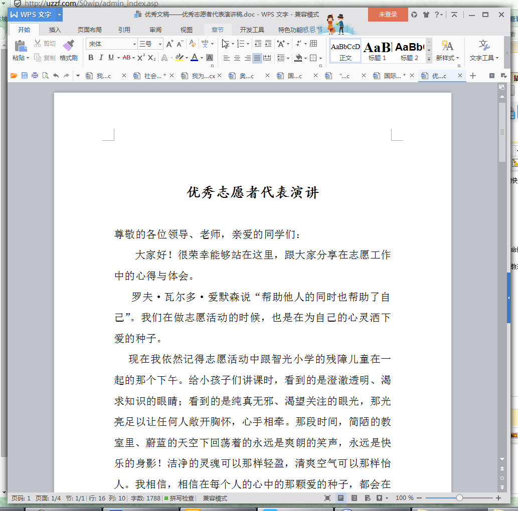The image size is (518, 511).
Task: Open the 视图 ribbon tab
Action: tap(187, 30)
